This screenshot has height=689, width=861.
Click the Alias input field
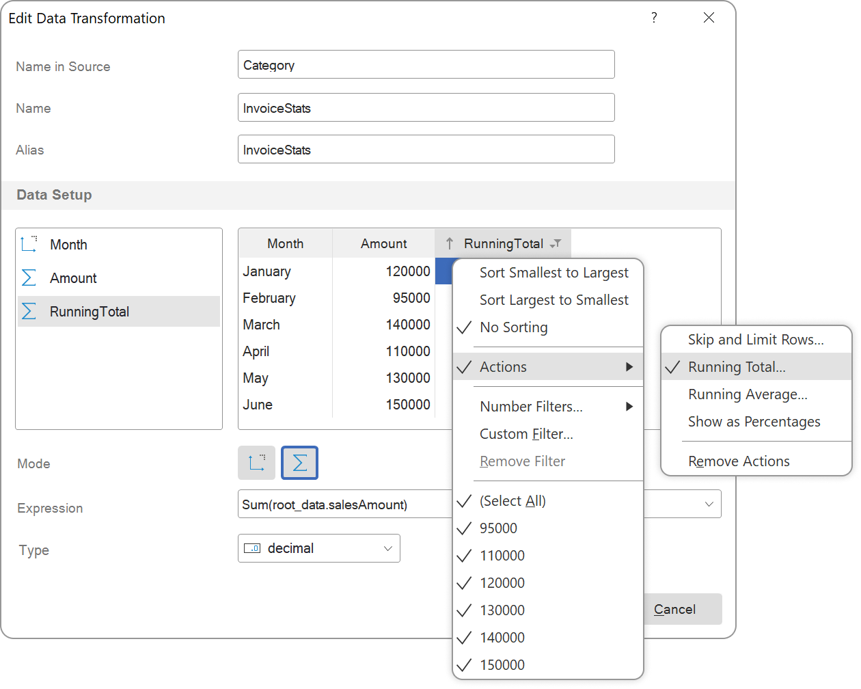tap(426, 149)
